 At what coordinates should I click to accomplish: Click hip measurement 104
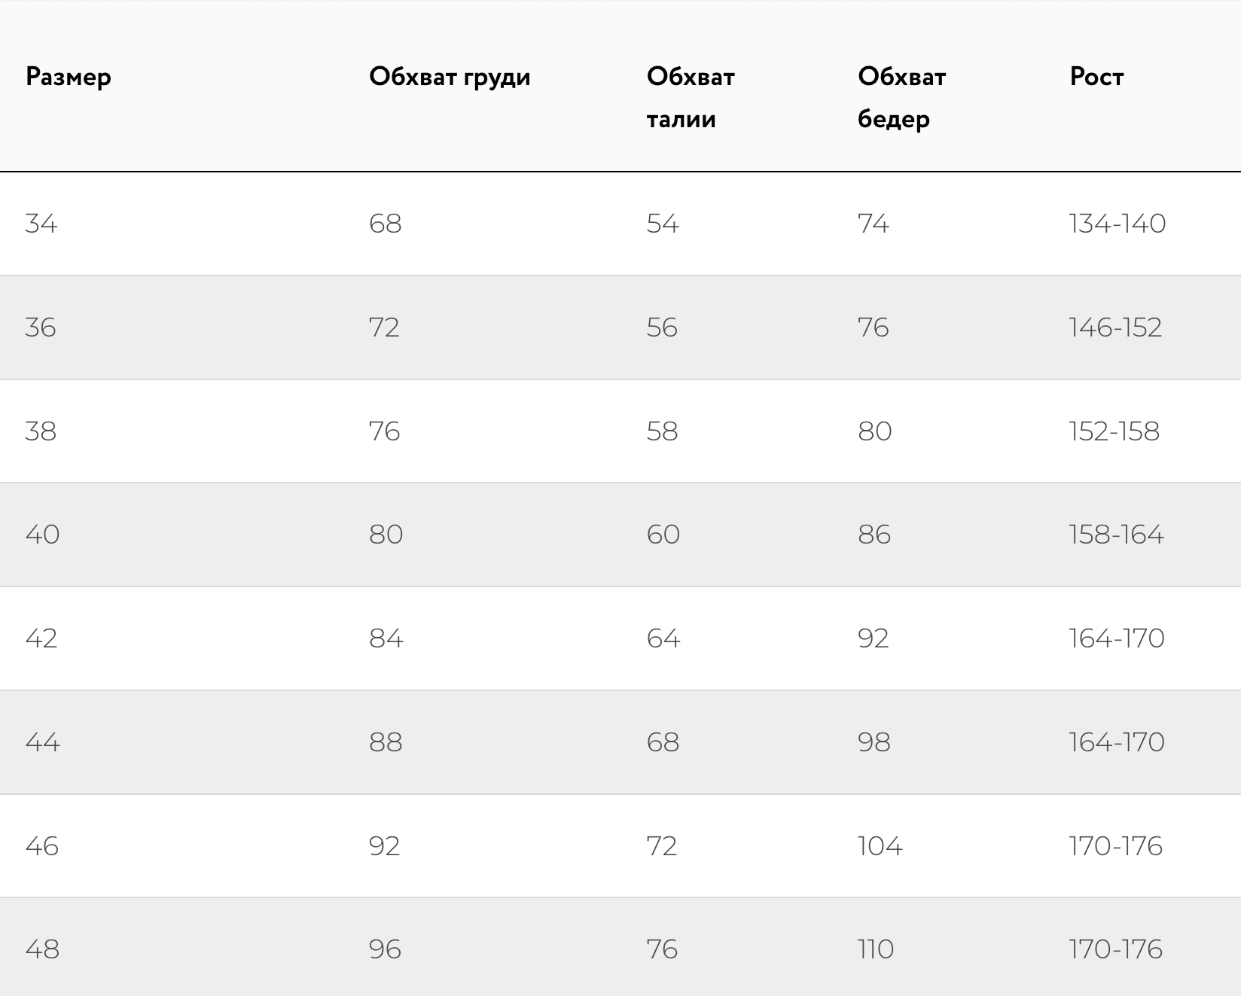(x=880, y=846)
